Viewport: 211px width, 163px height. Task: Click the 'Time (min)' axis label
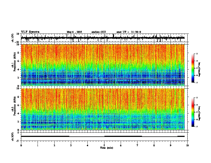coord(107,148)
